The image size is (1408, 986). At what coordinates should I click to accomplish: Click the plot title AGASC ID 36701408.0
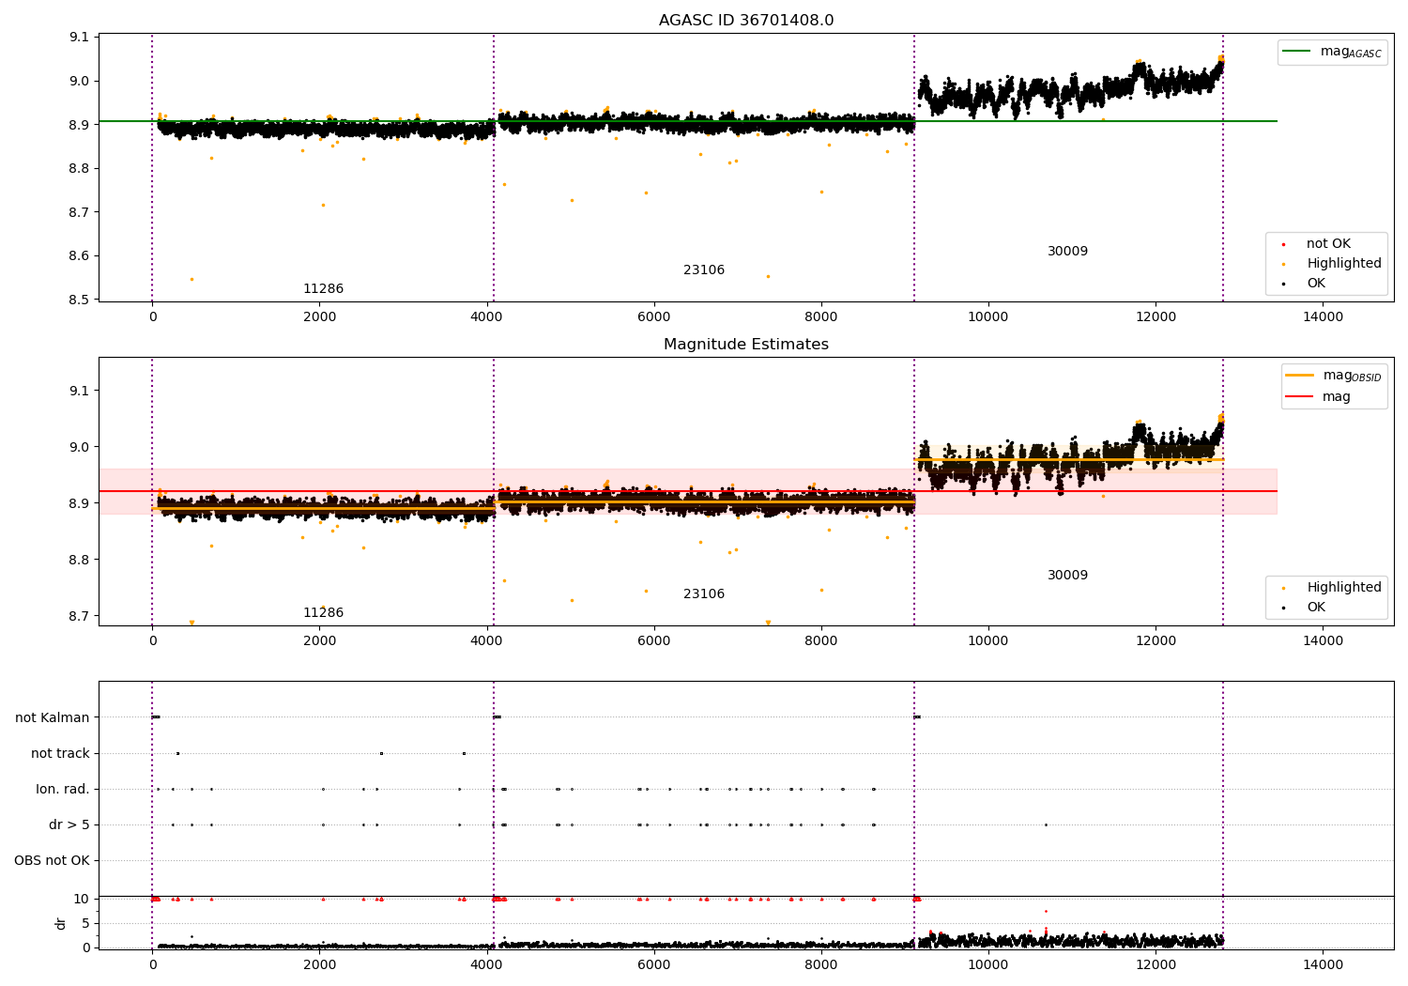[745, 21]
